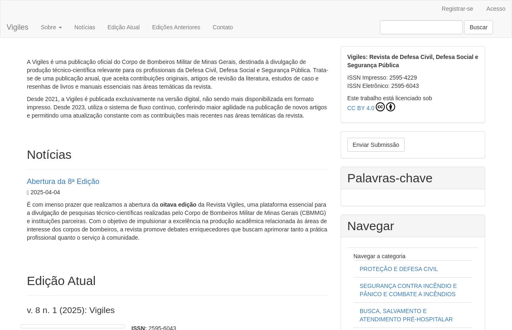Click inside the search input field
512x330 pixels.
(x=421, y=27)
